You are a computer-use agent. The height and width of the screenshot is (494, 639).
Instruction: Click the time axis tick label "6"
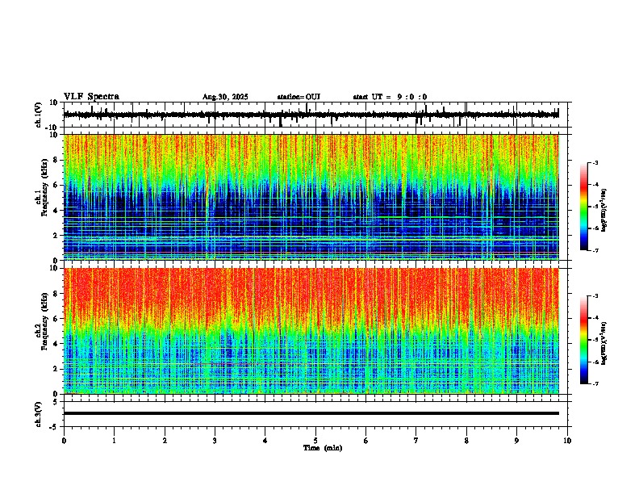coord(366,441)
